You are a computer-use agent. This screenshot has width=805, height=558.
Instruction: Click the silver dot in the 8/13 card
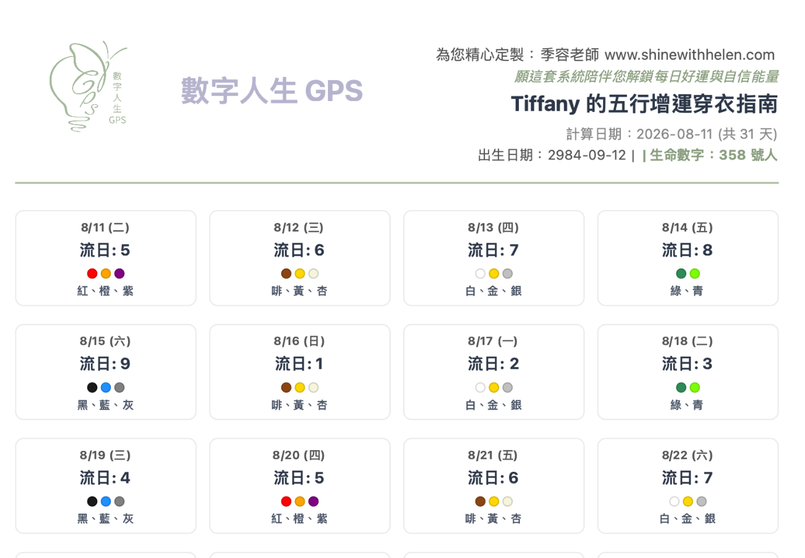click(x=507, y=273)
